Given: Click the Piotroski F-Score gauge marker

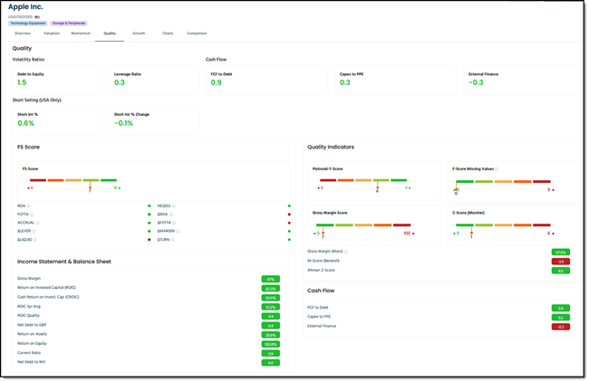Looking at the screenshot, I should 378,187.
